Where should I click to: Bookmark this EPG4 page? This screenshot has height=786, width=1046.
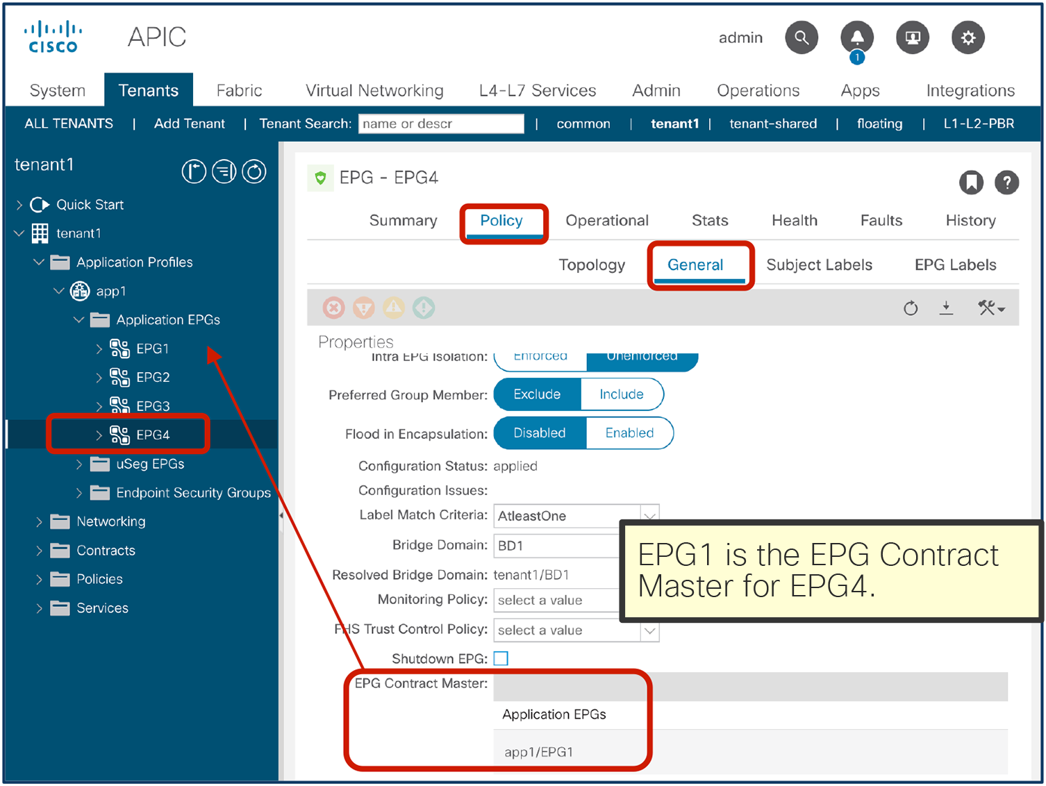click(x=971, y=183)
